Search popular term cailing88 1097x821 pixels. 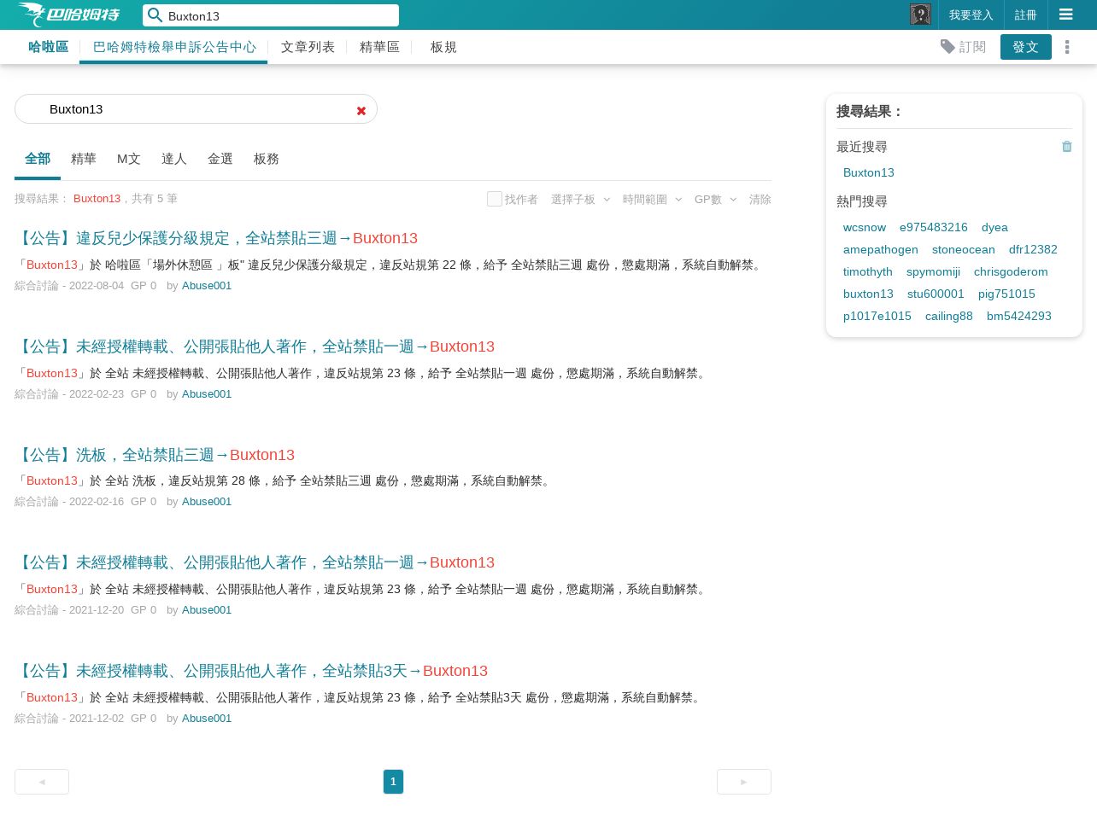coord(949,316)
